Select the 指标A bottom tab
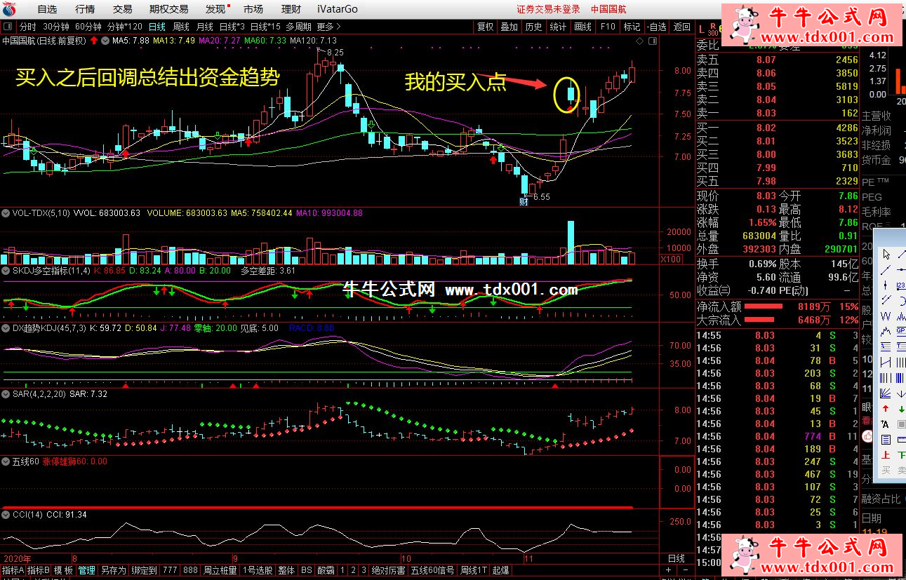Viewport: 906px width, 580px height. 13,571
